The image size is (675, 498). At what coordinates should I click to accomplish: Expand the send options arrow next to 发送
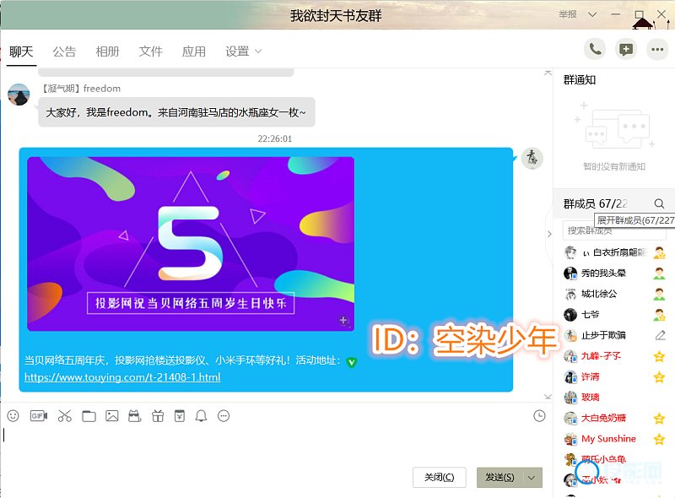tap(532, 478)
